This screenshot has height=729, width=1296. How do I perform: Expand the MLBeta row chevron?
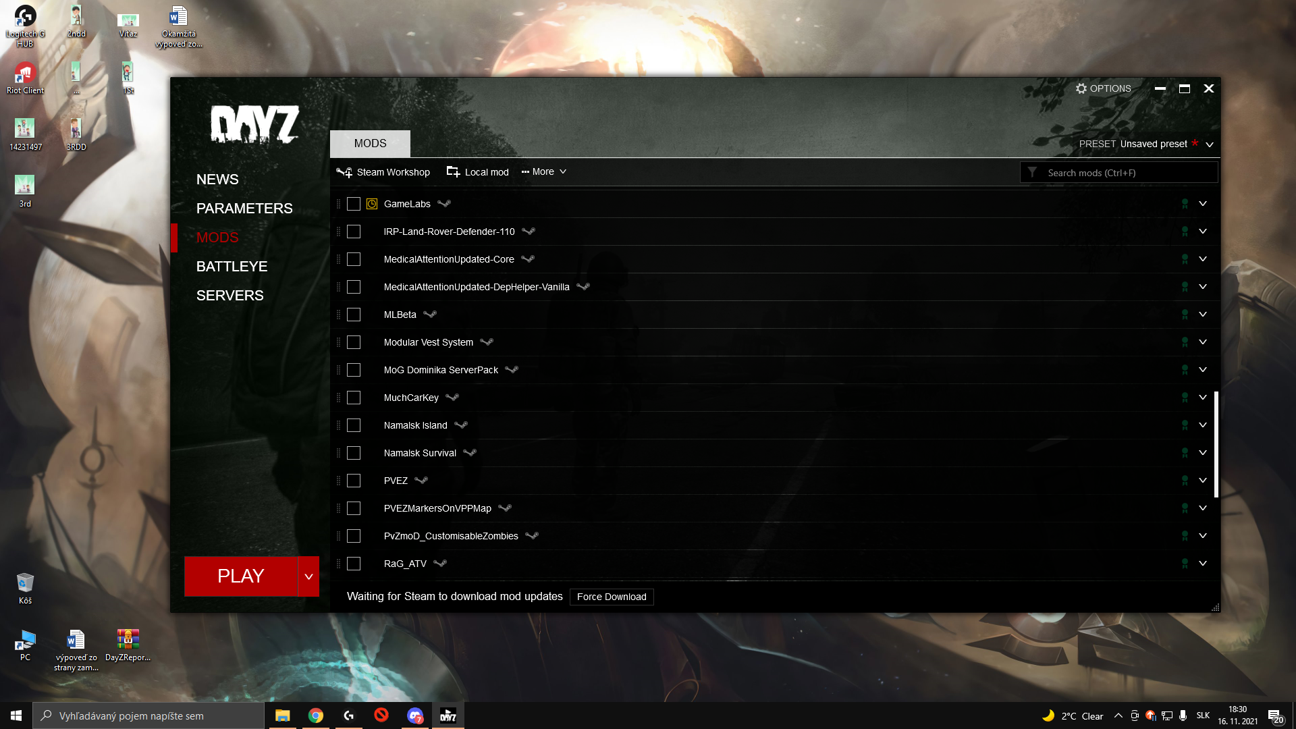[x=1203, y=314]
